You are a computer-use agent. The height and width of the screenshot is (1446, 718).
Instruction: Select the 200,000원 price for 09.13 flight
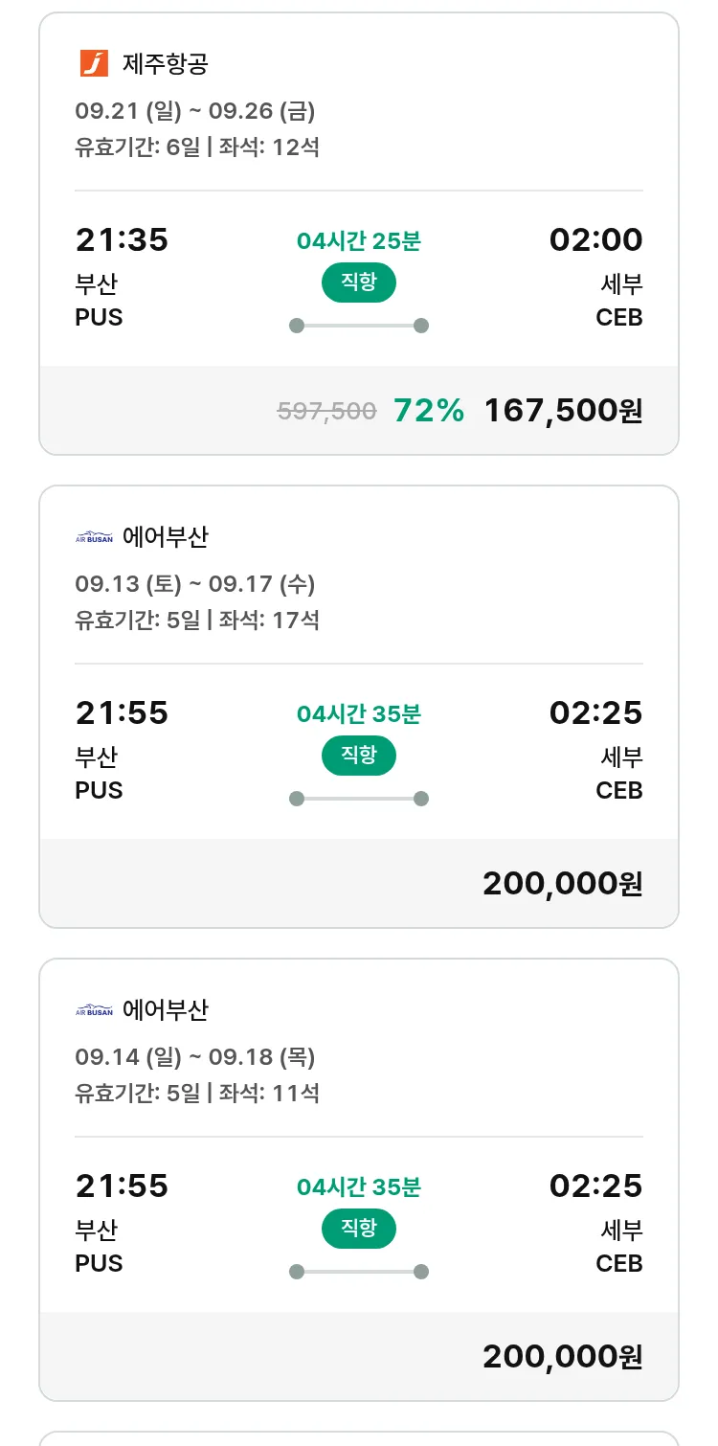click(562, 884)
